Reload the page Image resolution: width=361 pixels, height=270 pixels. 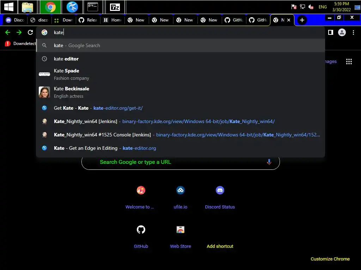pyautogui.click(x=30, y=32)
